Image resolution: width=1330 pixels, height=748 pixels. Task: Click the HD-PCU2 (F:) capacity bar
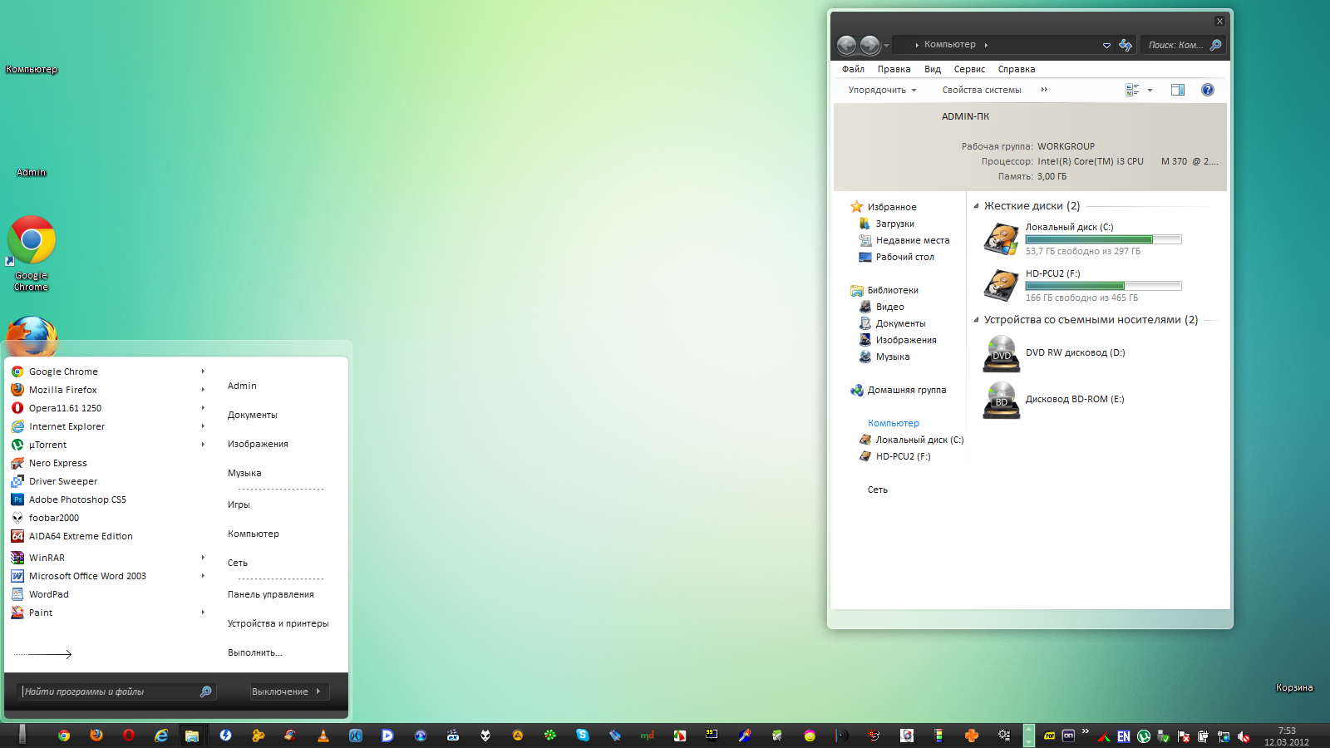click(x=1102, y=286)
